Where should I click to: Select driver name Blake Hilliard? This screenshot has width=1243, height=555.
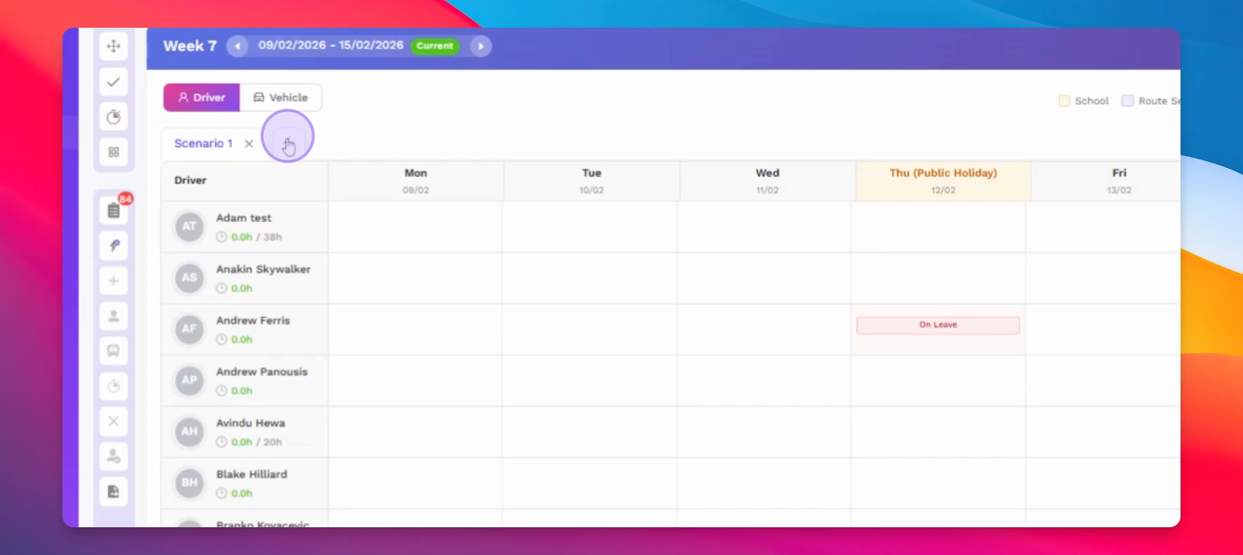(x=251, y=474)
